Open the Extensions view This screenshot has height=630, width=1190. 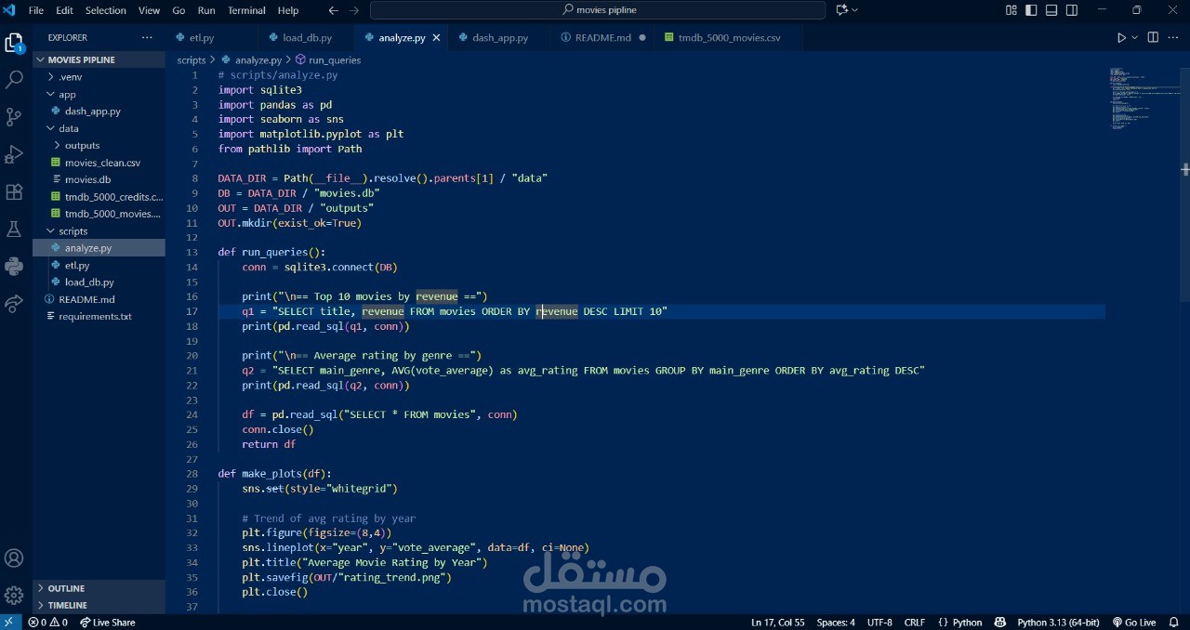14,192
